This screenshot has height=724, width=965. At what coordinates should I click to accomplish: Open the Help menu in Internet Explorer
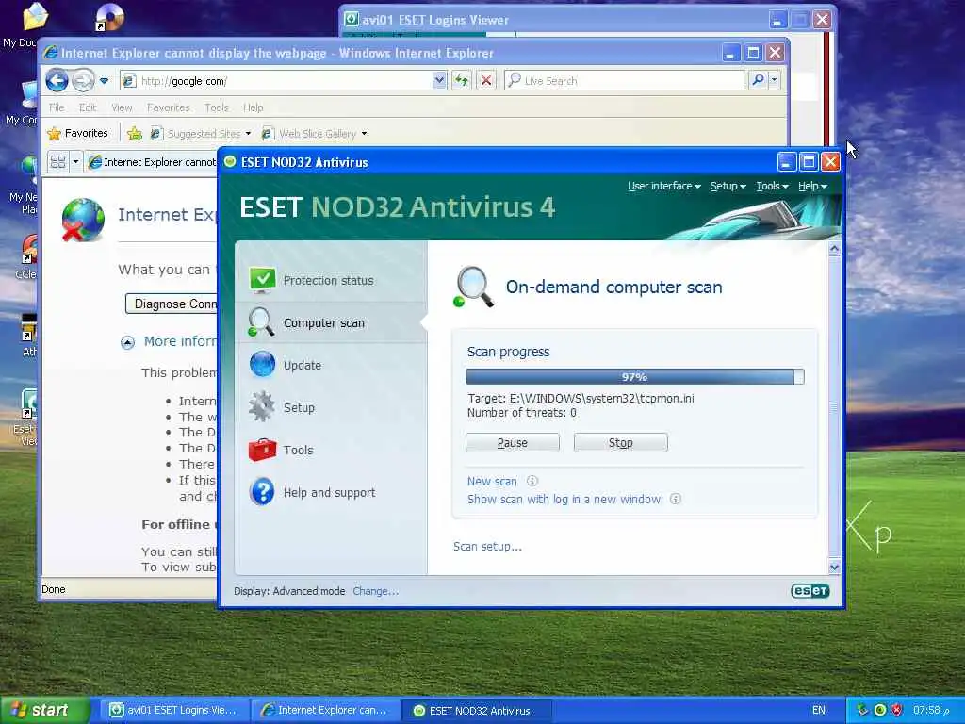(x=253, y=107)
